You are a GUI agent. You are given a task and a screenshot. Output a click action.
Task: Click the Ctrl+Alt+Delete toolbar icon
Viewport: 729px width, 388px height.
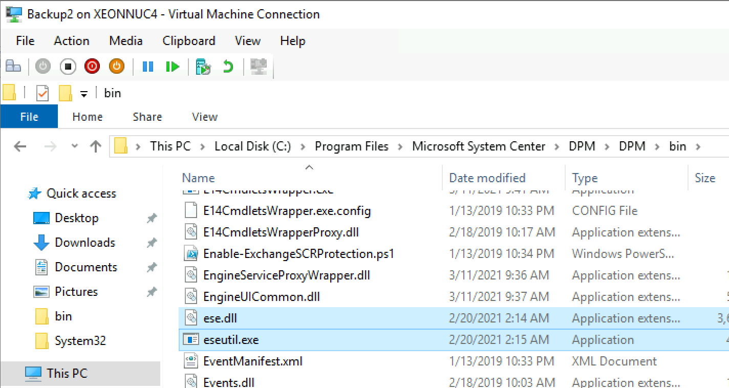click(x=13, y=67)
